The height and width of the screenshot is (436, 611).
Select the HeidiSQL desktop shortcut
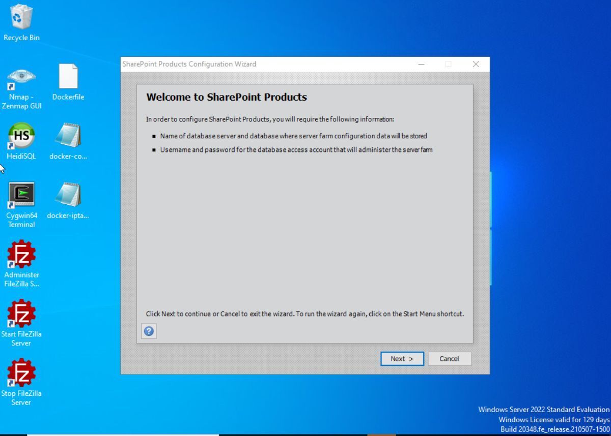[x=21, y=141]
